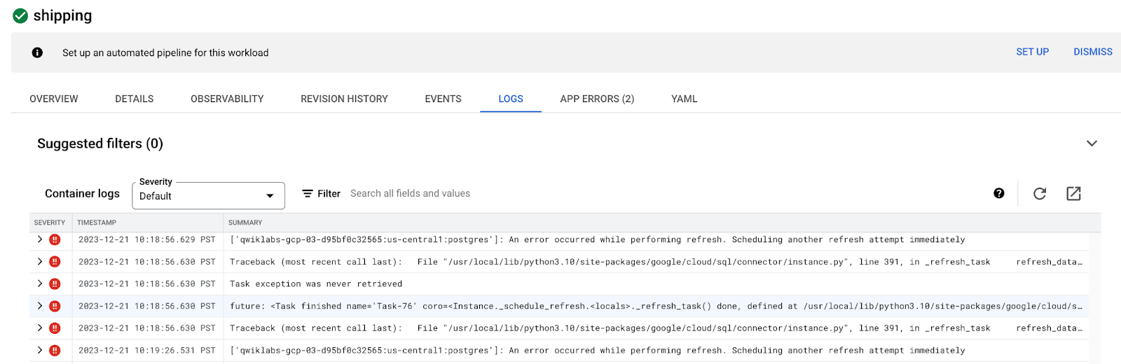Viewport: 1121px width, 364px height.
Task: Expand the 'Task exception was never retrieved' entry
Action: pyautogui.click(x=40, y=283)
